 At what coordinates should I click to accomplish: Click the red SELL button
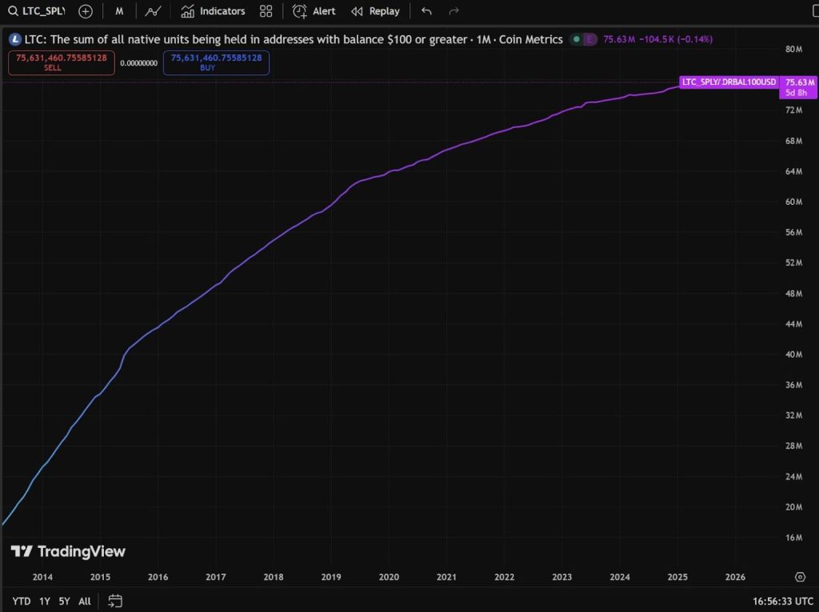(60, 62)
